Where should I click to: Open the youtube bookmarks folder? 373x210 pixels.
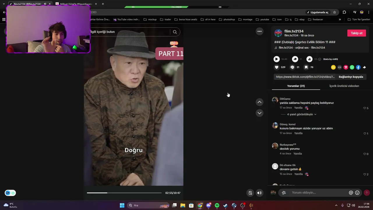pyautogui.click(x=263, y=19)
